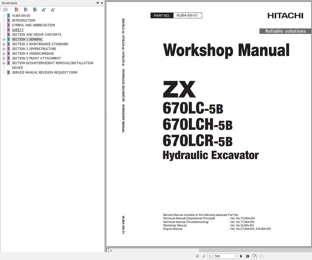
Task: Click SECTION 1 GENERAL teal ribbon icon
Action: click(8, 39)
